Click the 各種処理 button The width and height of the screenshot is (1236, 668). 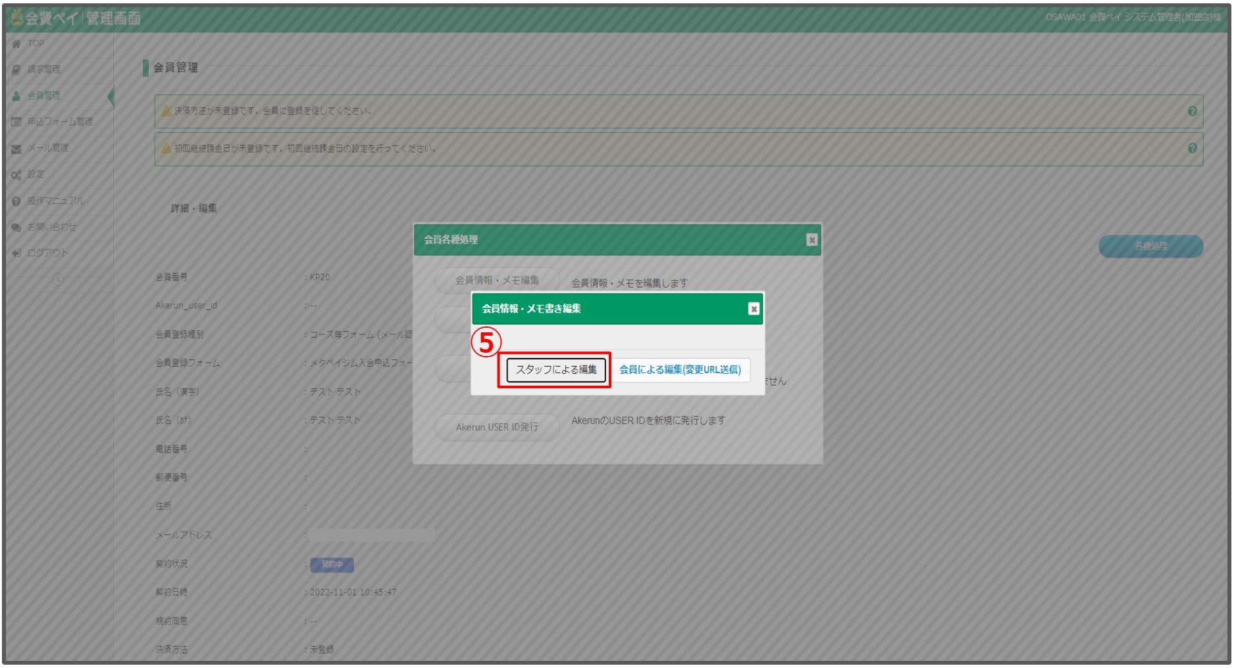coord(1150,246)
